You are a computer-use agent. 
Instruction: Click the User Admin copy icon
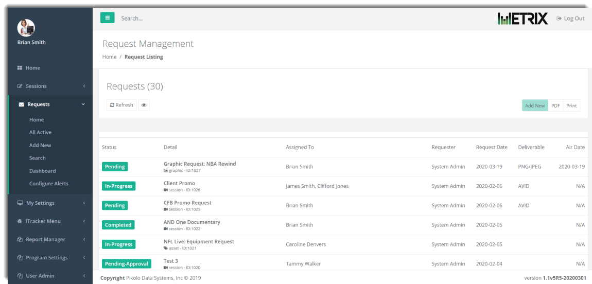20,276
